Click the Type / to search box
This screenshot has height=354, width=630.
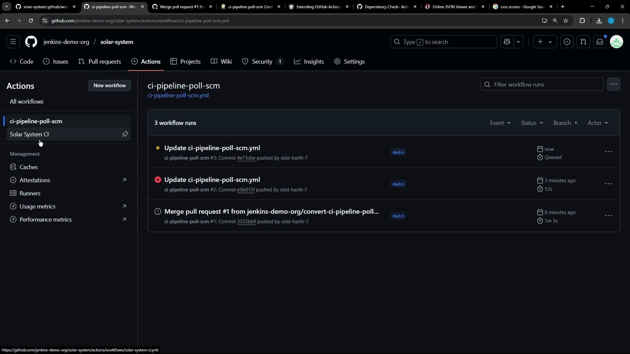coord(443,42)
